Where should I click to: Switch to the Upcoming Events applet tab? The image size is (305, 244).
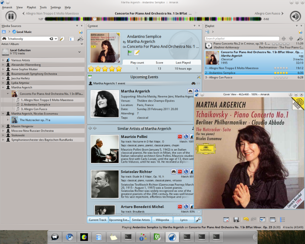(119, 220)
